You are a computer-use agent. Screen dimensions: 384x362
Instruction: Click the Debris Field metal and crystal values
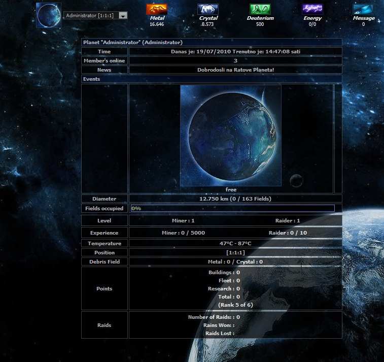coord(235,261)
